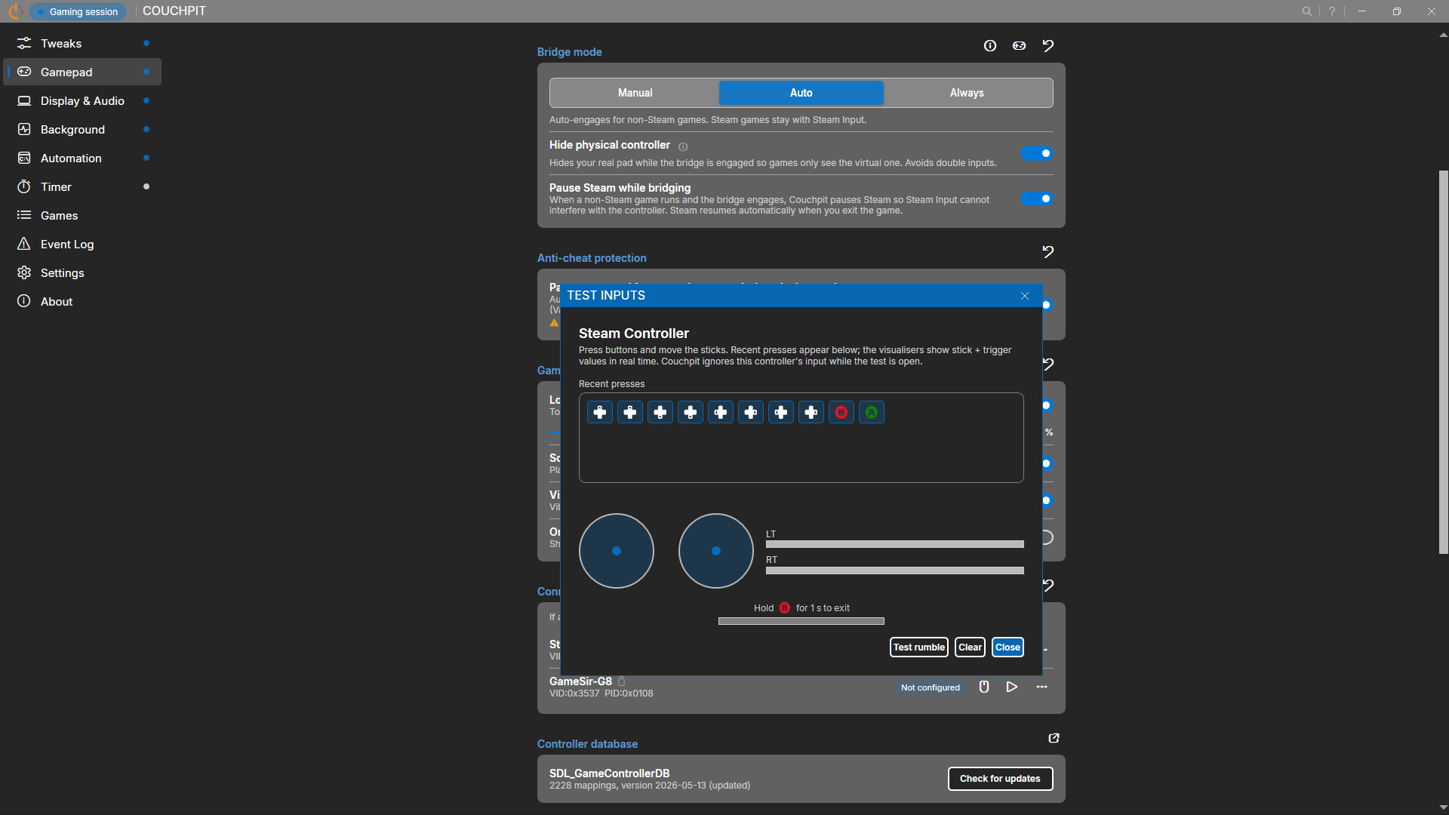Clear the recent presses list
The width and height of the screenshot is (1449, 815).
pyautogui.click(x=971, y=647)
